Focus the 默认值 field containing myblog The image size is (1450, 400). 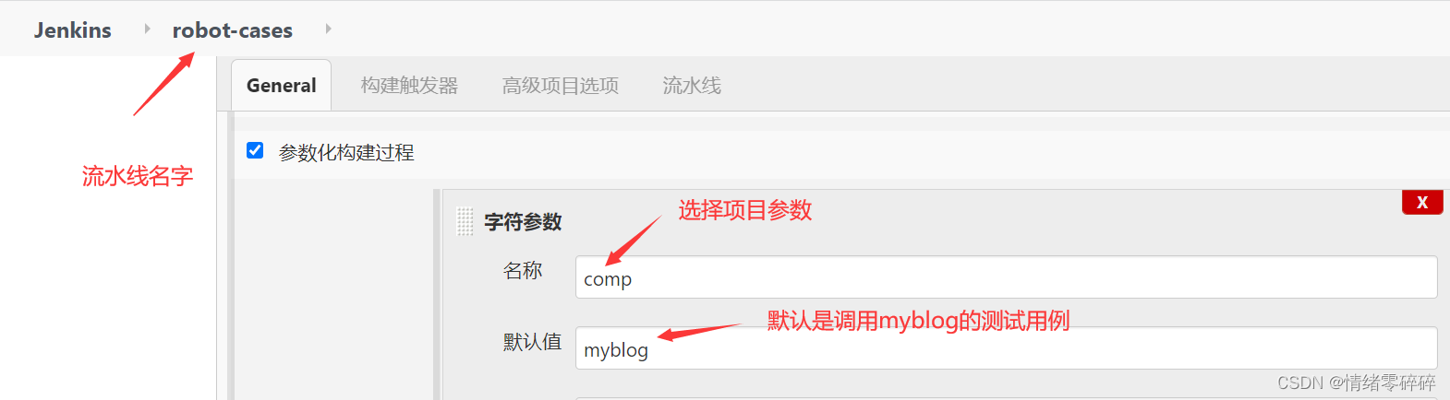(1006, 348)
